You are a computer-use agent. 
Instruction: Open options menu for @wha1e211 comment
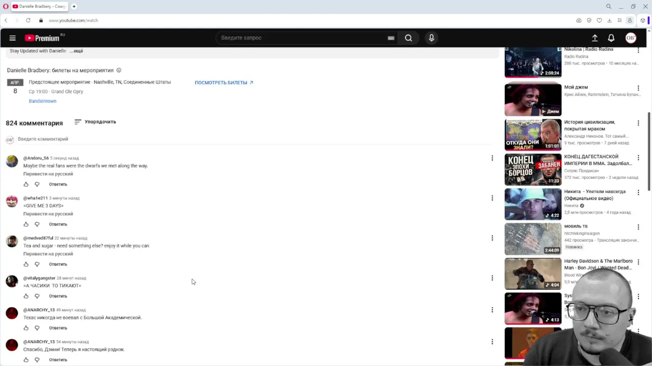click(x=492, y=198)
